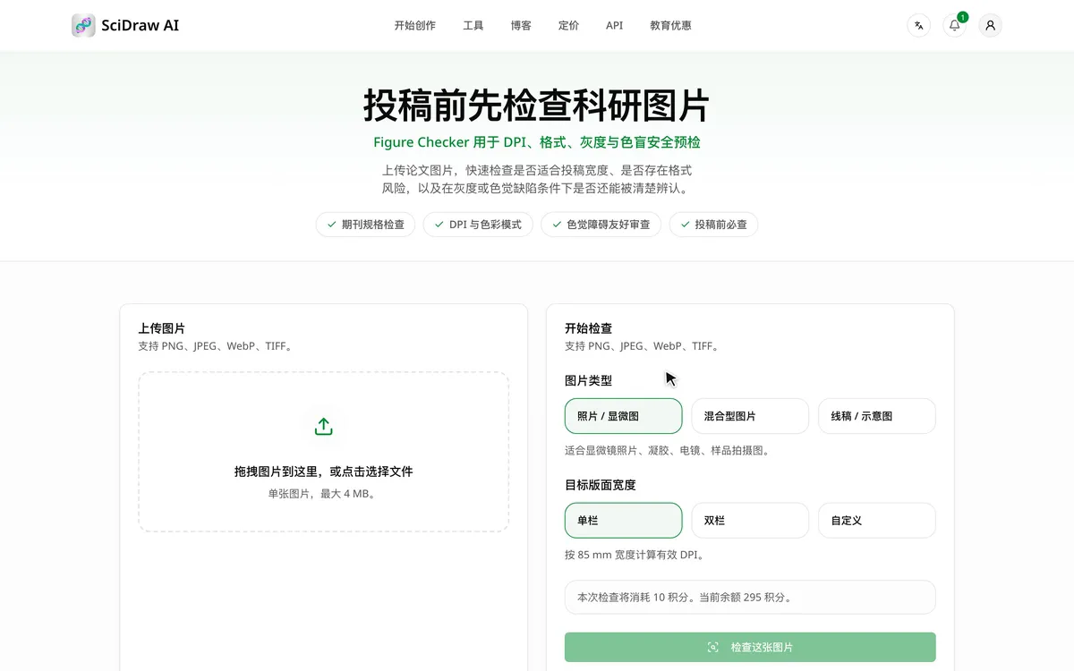Go to the 博客 page

(x=521, y=25)
